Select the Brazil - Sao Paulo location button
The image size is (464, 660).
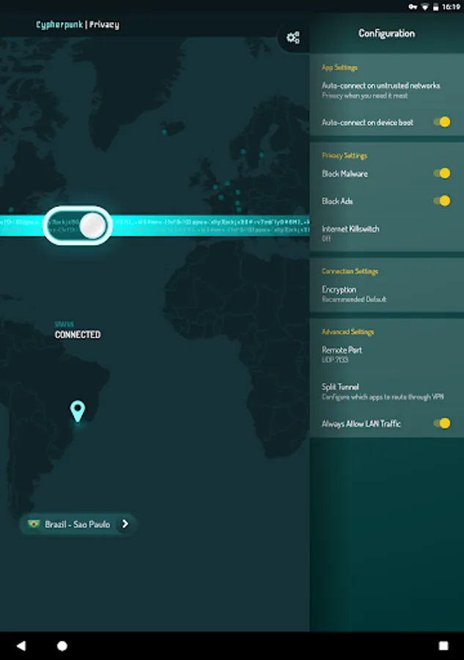pyautogui.click(x=78, y=524)
